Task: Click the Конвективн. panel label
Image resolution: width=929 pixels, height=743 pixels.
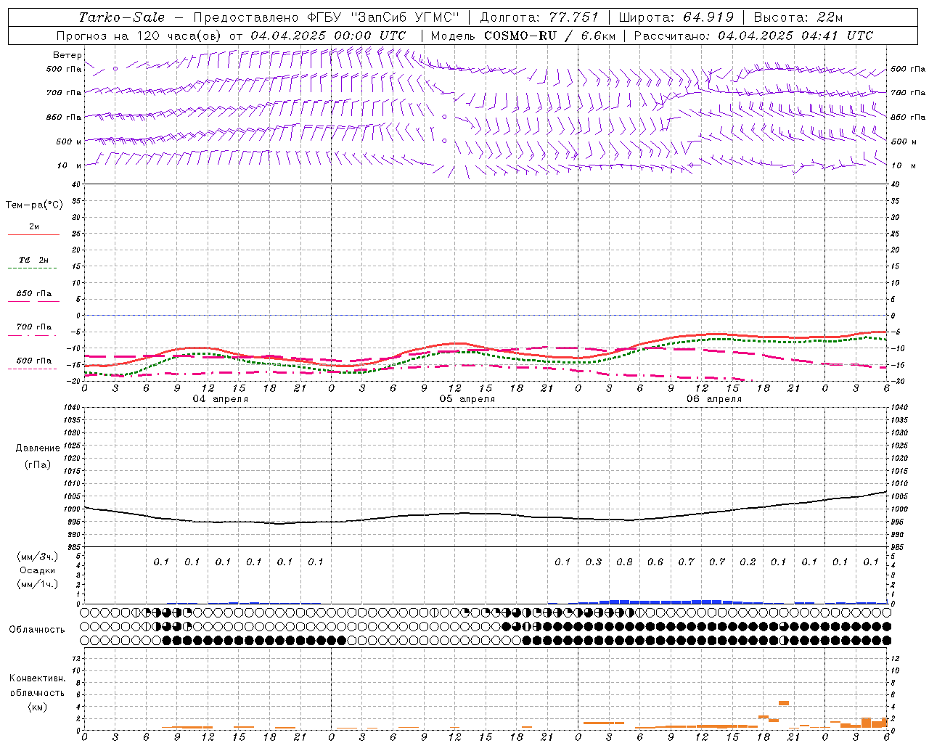Action: pyautogui.click(x=37, y=678)
